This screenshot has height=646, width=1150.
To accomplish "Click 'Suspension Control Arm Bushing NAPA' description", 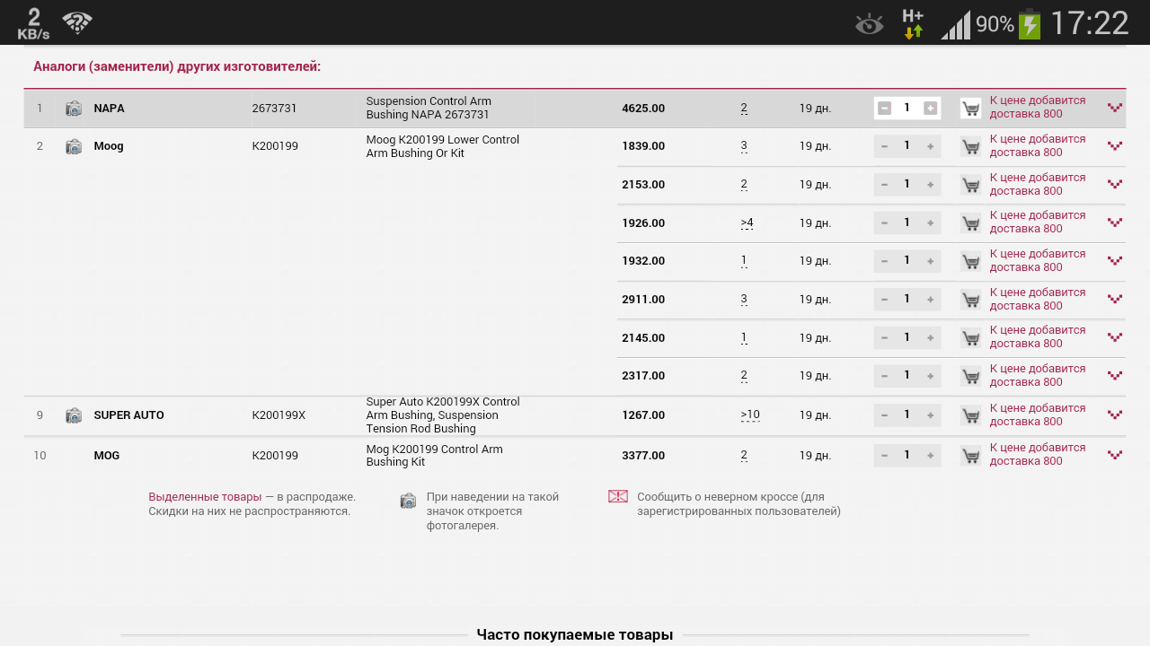I will [x=429, y=108].
